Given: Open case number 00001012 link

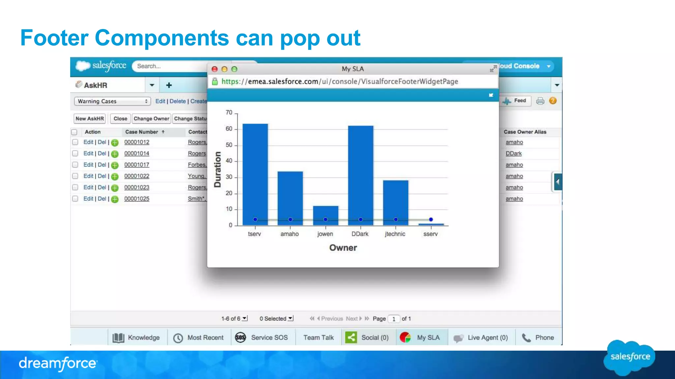Looking at the screenshot, I should (137, 142).
